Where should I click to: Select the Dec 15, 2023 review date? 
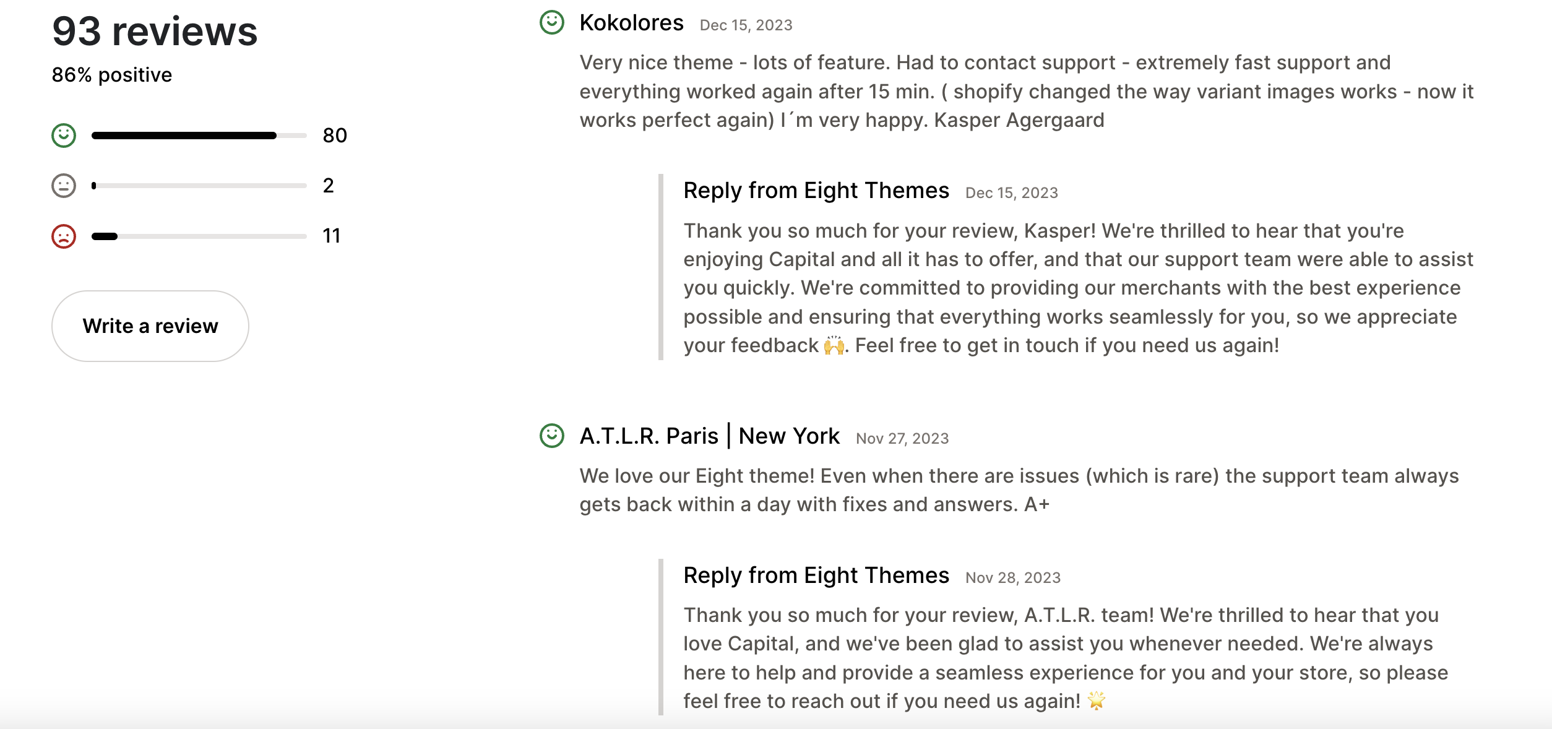click(746, 25)
